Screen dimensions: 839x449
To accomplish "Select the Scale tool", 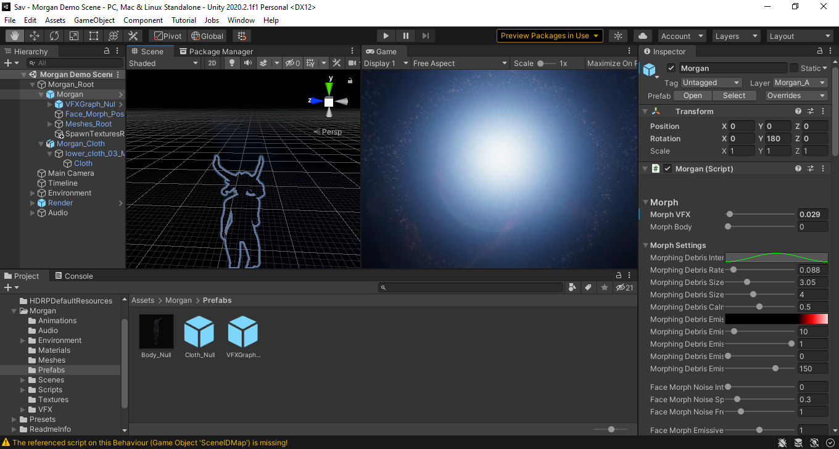I will (74, 36).
